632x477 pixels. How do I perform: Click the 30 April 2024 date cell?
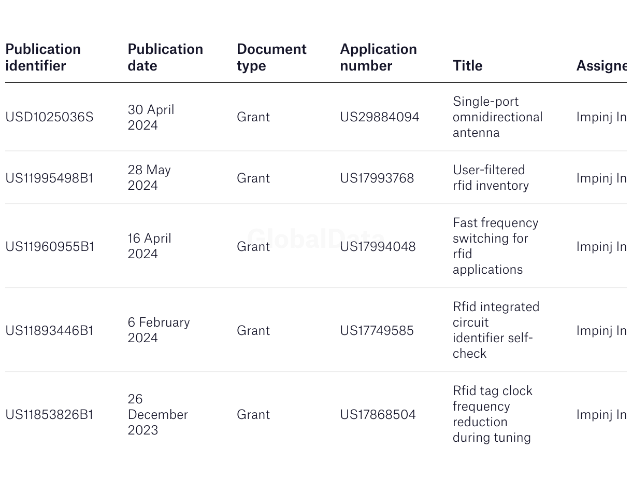(151, 117)
